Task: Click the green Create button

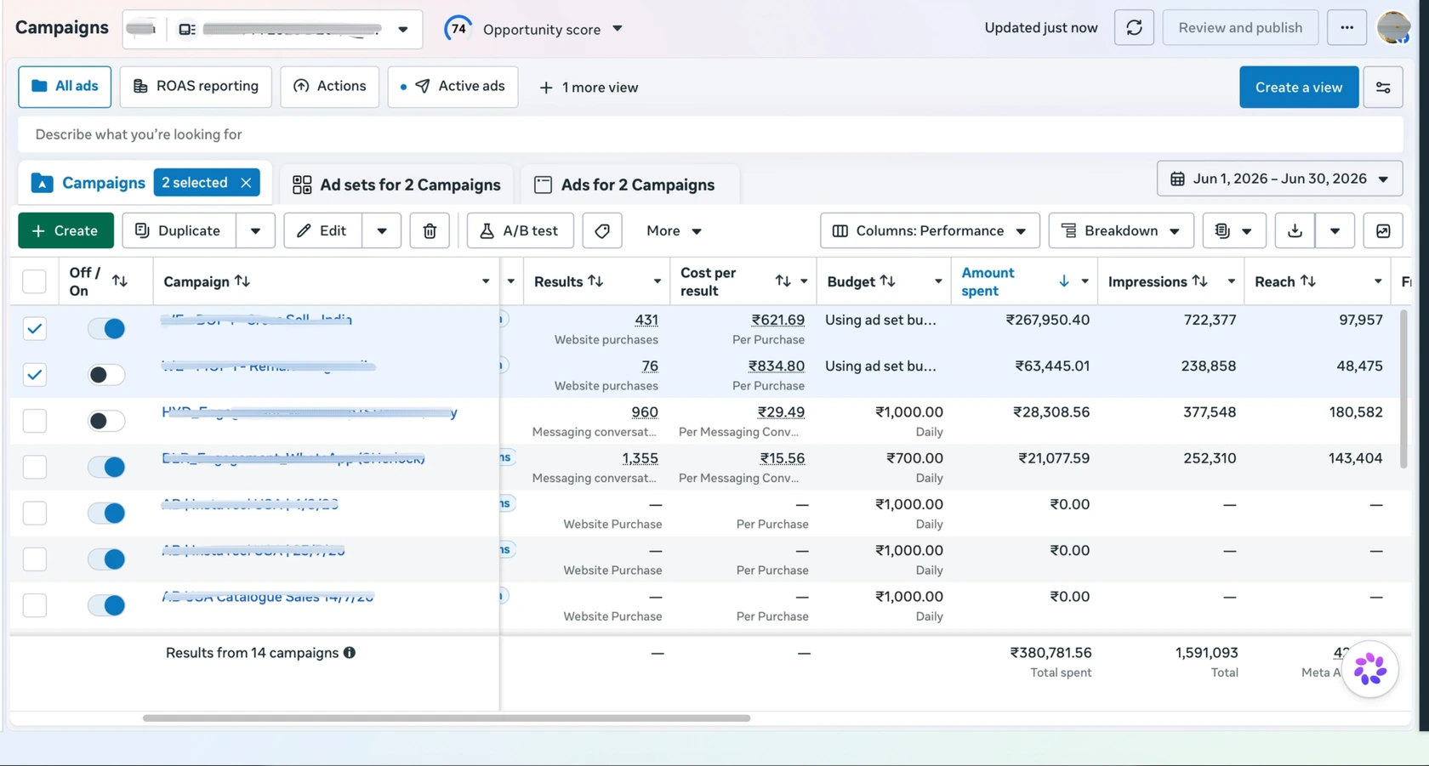Action: tap(65, 231)
